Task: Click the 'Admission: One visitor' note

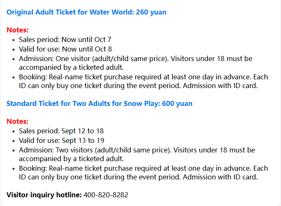Action: [136, 63]
